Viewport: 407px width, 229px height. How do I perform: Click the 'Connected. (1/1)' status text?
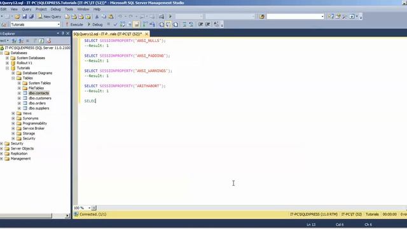(93, 214)
